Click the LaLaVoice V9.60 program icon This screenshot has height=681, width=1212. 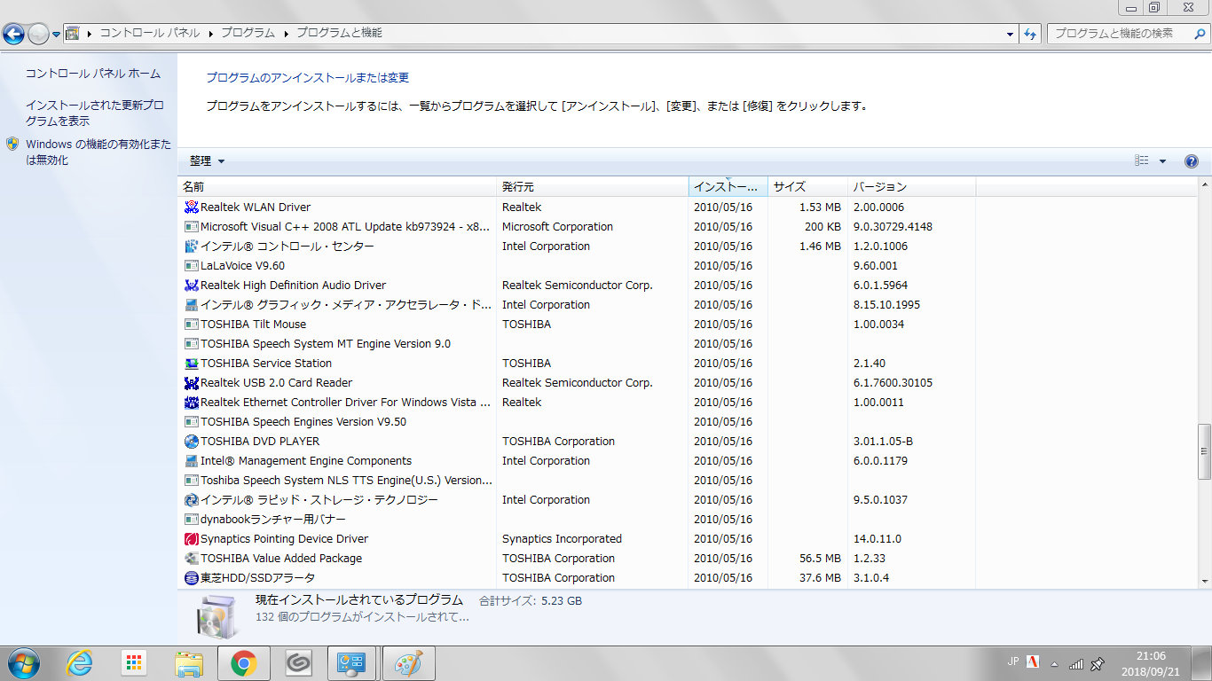[x=191, y=266]
